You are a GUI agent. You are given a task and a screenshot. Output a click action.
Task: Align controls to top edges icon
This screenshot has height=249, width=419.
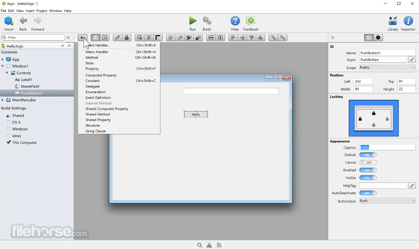[x=251, y=38]
